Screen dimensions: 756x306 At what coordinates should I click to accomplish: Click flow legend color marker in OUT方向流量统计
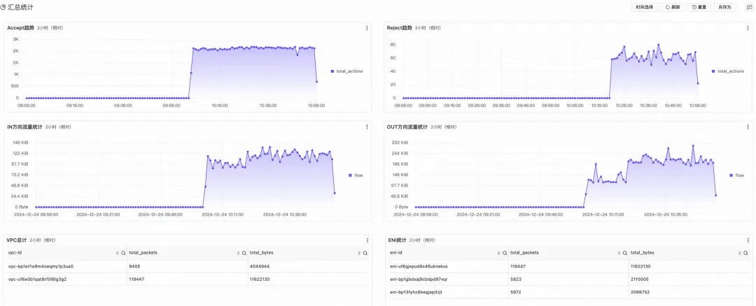[x=731, y=175]
